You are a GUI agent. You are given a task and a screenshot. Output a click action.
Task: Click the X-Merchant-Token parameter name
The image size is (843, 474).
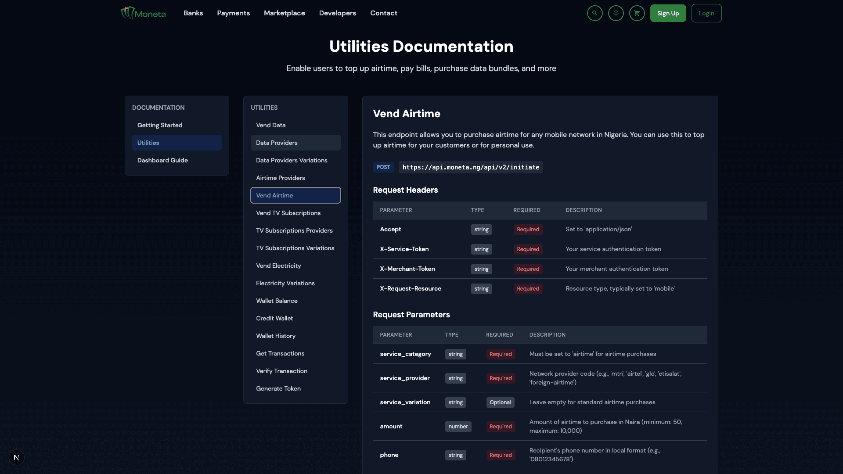[407, 269]
